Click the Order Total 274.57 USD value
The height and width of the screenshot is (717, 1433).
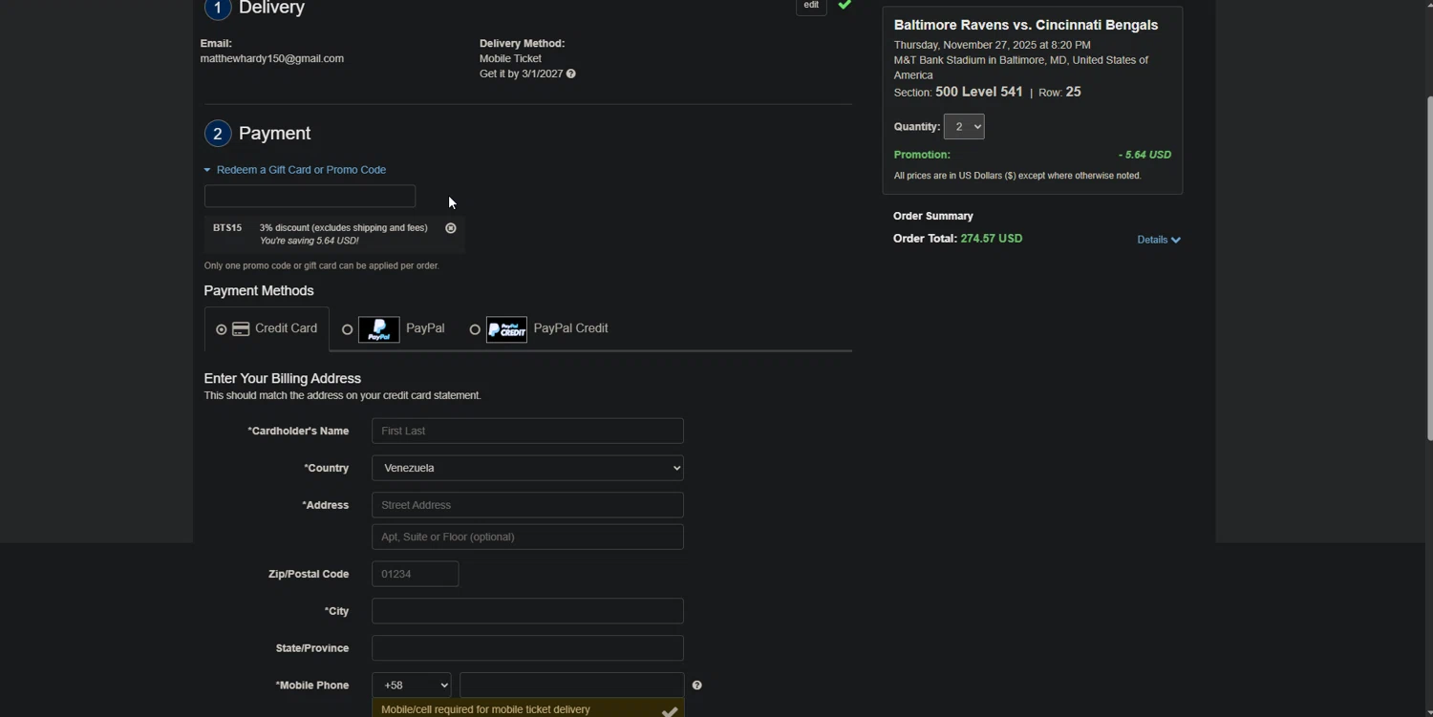click(992, 239)
